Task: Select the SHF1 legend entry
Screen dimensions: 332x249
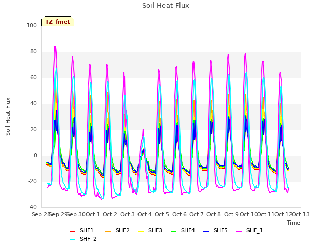Action: point(81,230)
